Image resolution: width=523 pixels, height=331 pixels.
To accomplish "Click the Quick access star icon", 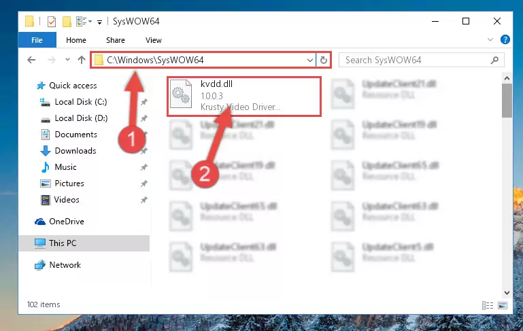I will coord(41,86).
